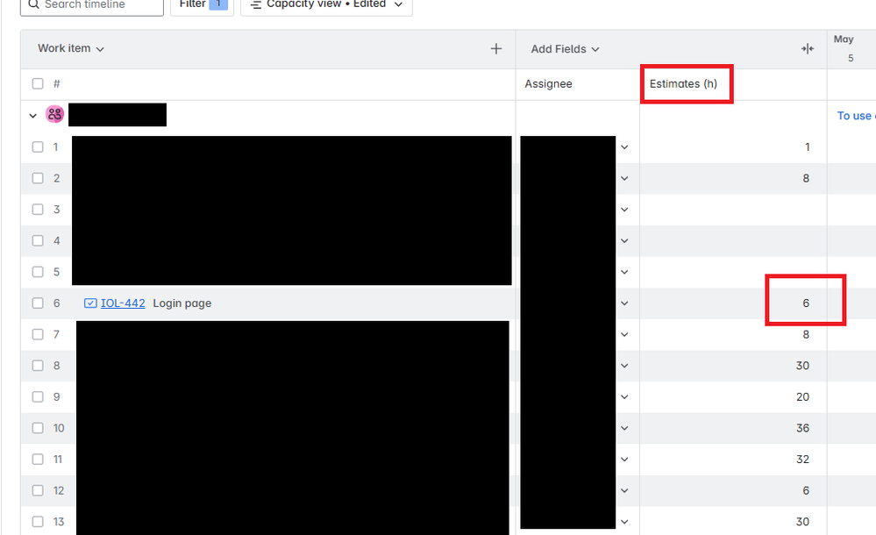Viewport: 876px width, 535px height.
Task: Click the search magnifier icon
Action: (x=33, y=4)
